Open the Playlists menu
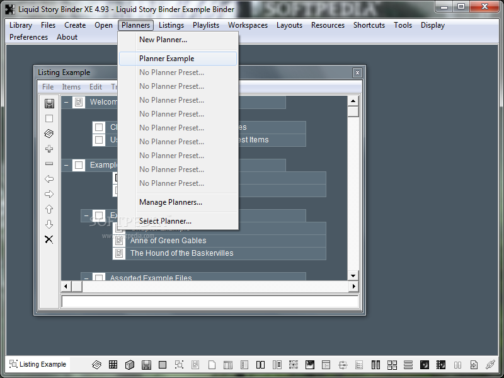This screenshot has width=504, height=378. coord(206,25)
